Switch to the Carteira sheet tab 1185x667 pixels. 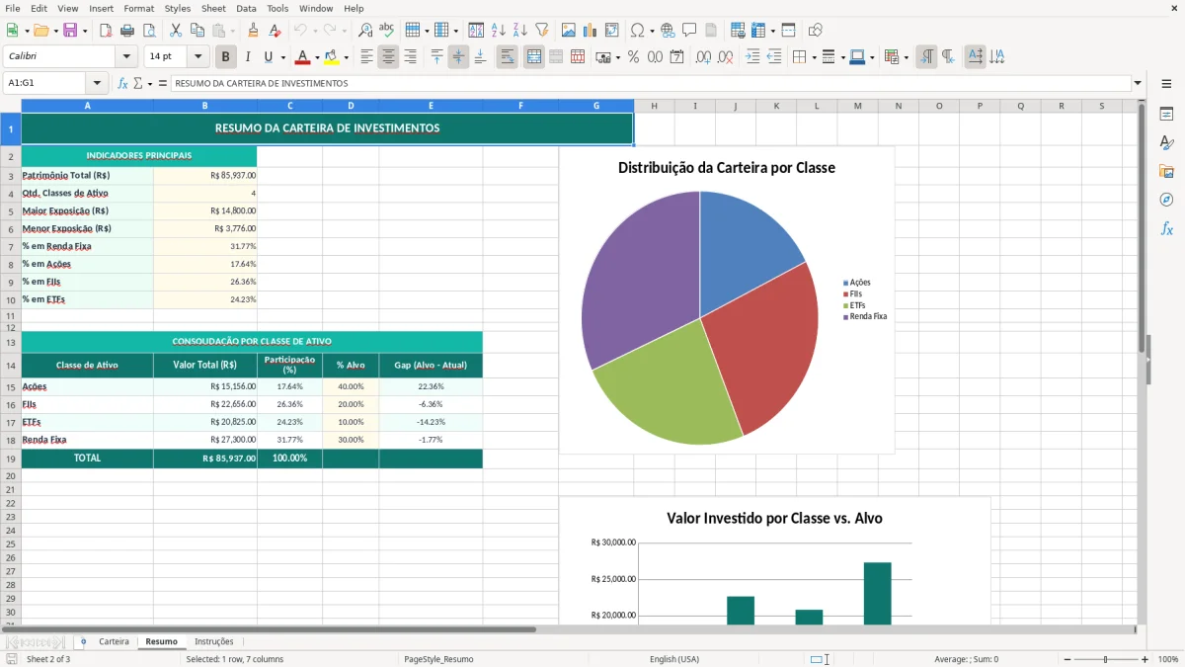(x=114, y=641)
